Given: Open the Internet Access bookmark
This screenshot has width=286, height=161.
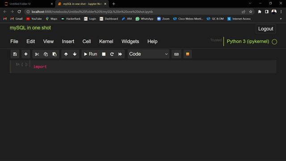Looking at the screenshot, I should [239, 19].
